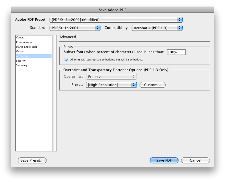225x182 pixels.
Task: Click the subset fonts 100% field
Action: 176,52
